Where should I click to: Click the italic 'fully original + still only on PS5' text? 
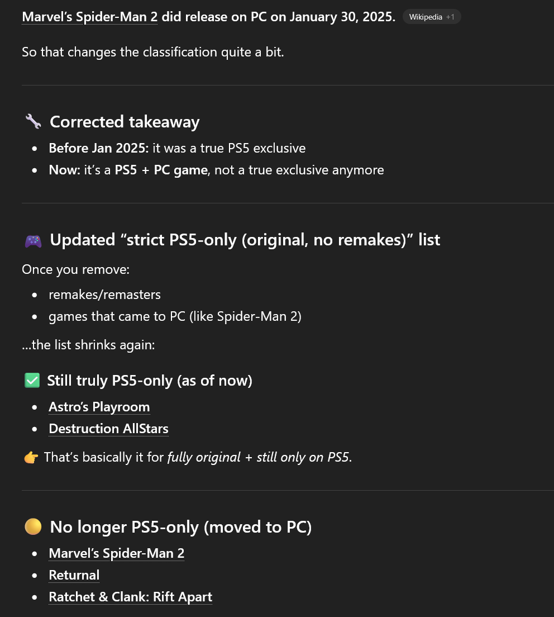(x=259, y=458)
